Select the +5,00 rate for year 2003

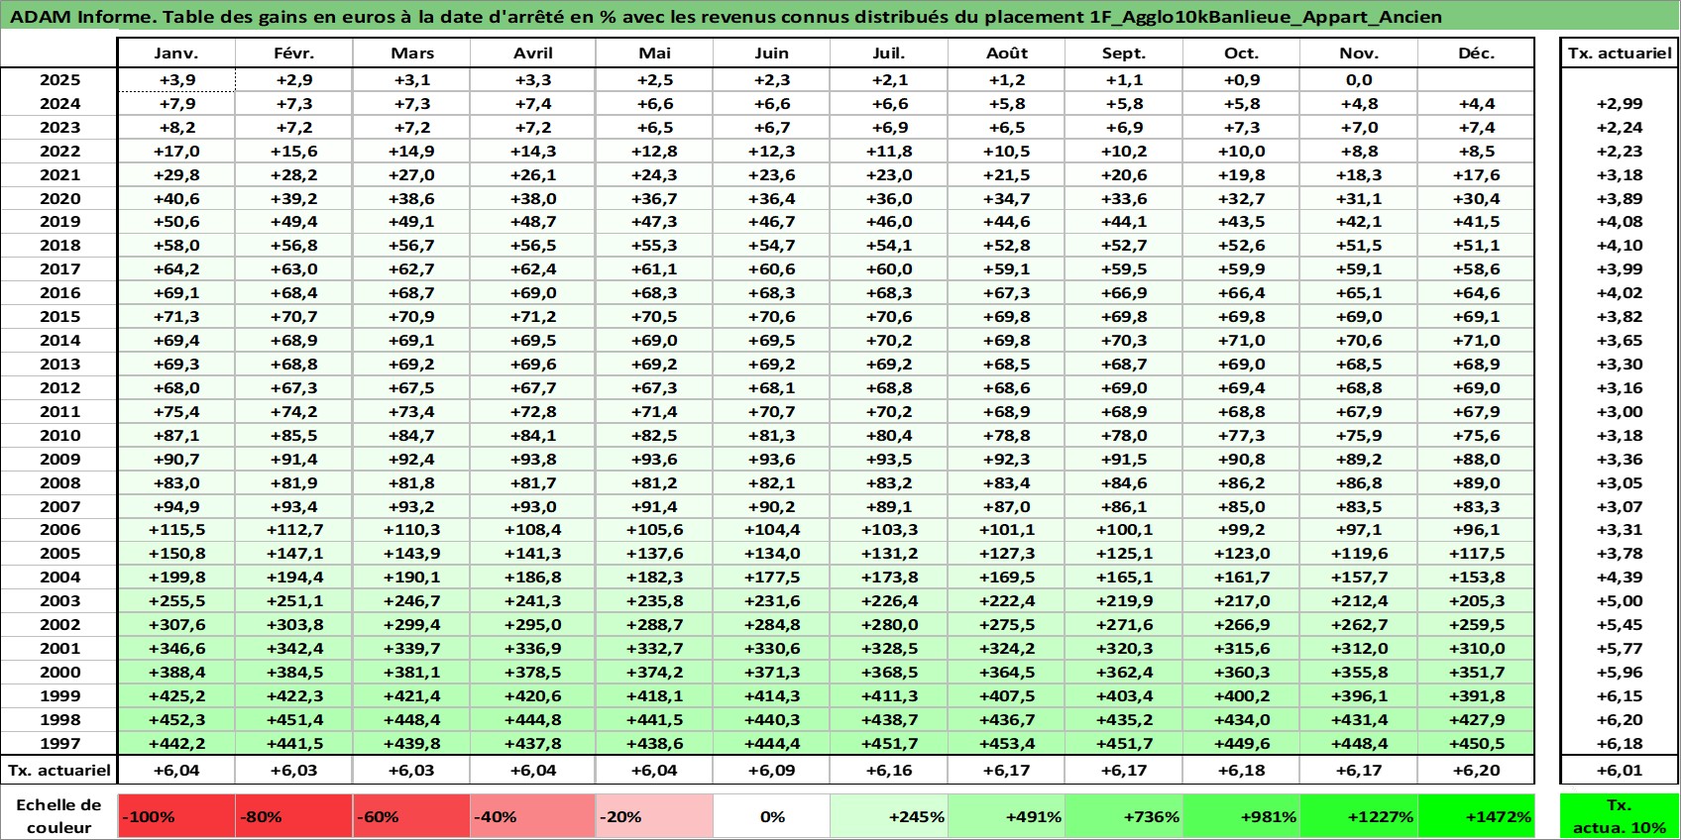(x=1620, y=601)
